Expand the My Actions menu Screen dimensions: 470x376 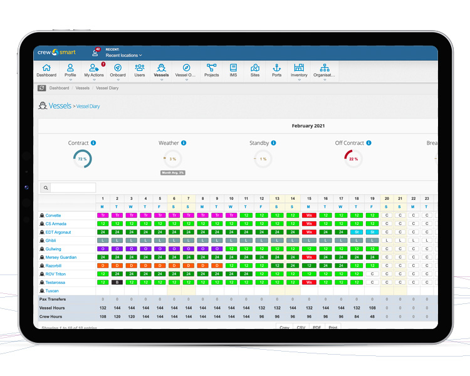tap(94, 71)
